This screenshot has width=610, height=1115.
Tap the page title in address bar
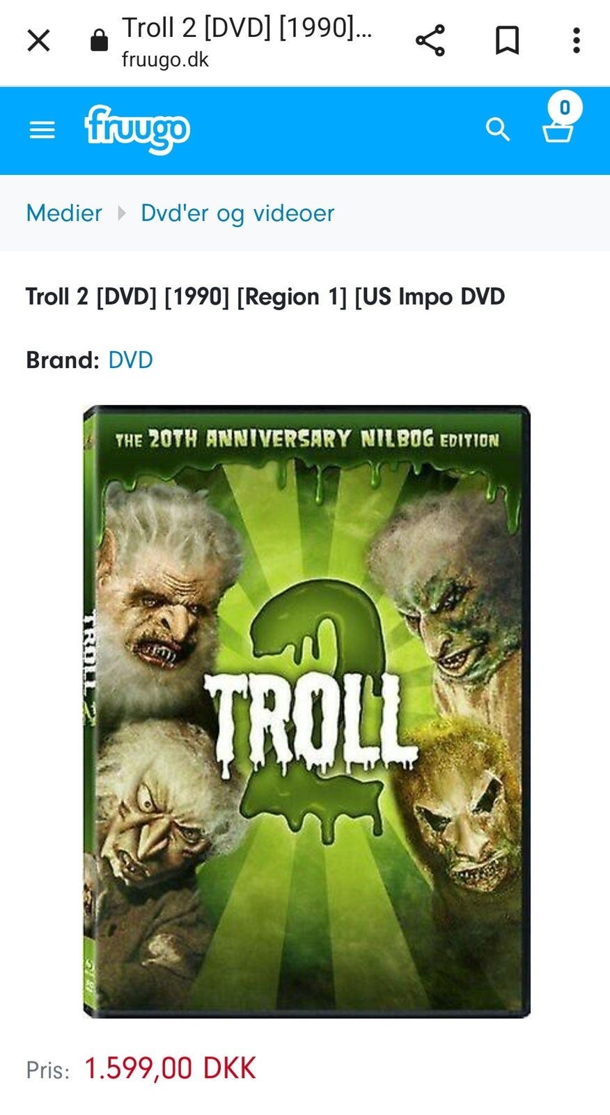pos(247,28)
